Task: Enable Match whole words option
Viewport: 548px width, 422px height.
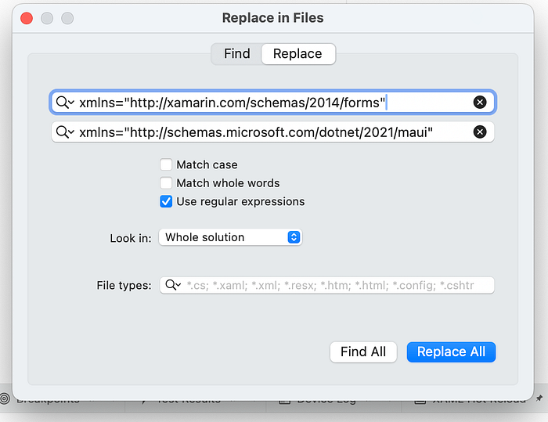Action: point(166,183)
